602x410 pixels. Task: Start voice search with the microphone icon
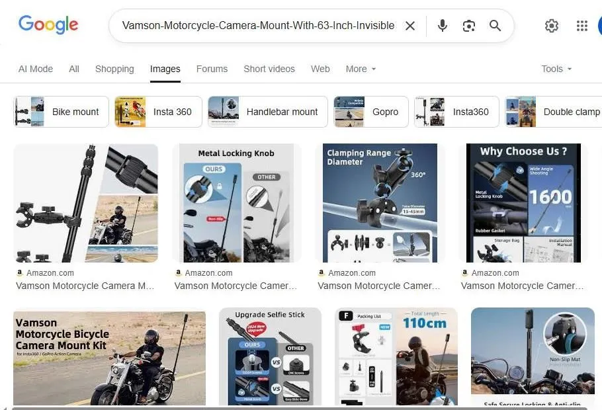pos(443,26)
